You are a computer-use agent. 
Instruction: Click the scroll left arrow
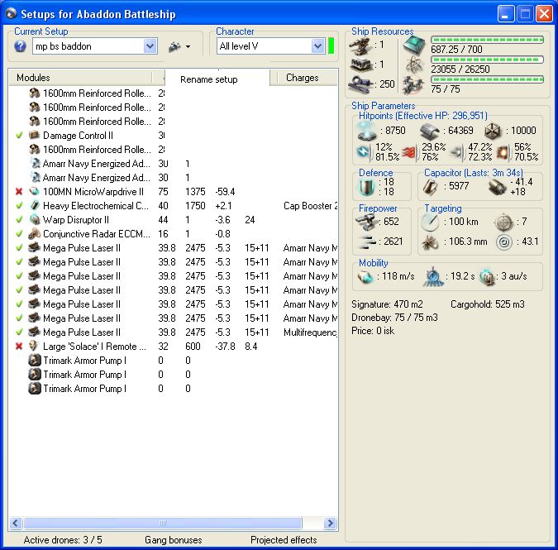[x=16, y=523]
